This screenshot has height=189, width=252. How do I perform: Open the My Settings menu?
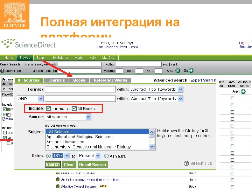pyautogui.click(x=61, y=57)
